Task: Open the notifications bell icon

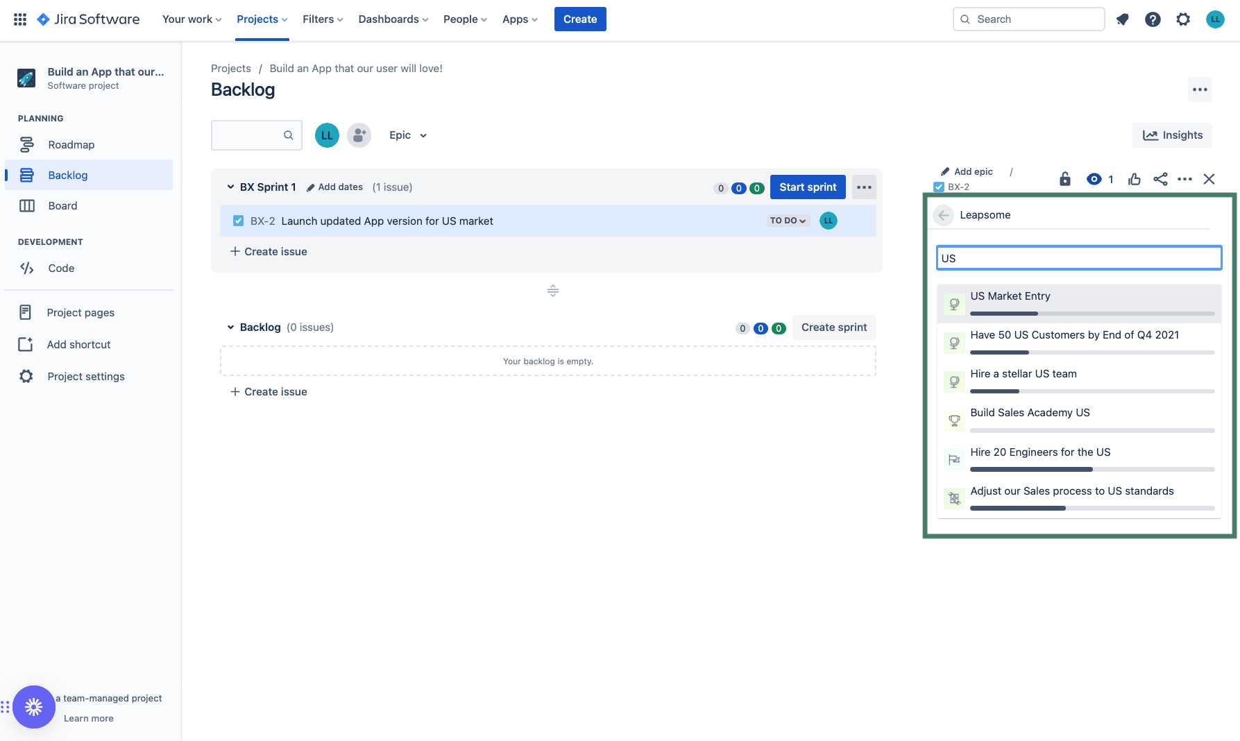Action: click(x=1122, y=19)
